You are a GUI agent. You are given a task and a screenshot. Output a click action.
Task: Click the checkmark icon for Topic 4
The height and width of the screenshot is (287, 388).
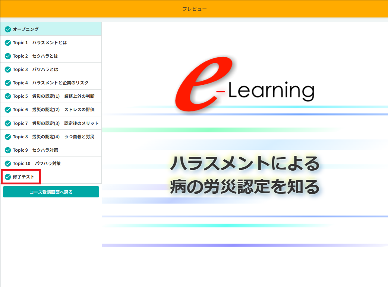pos(8,83)
